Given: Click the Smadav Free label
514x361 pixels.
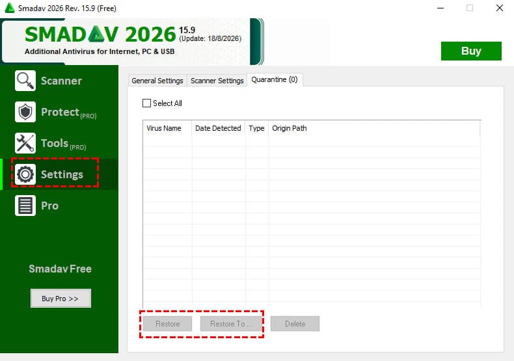Looking at the screenshot, I should point(60,269).
